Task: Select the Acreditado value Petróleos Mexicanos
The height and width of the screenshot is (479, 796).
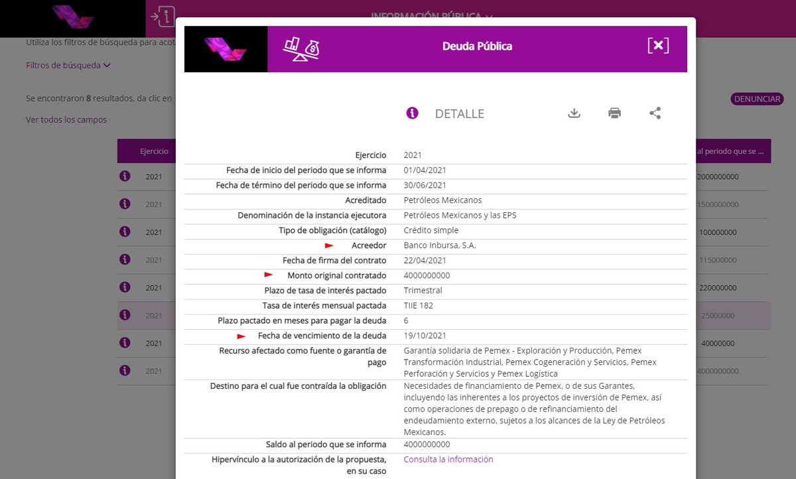Action: [443, 200]
